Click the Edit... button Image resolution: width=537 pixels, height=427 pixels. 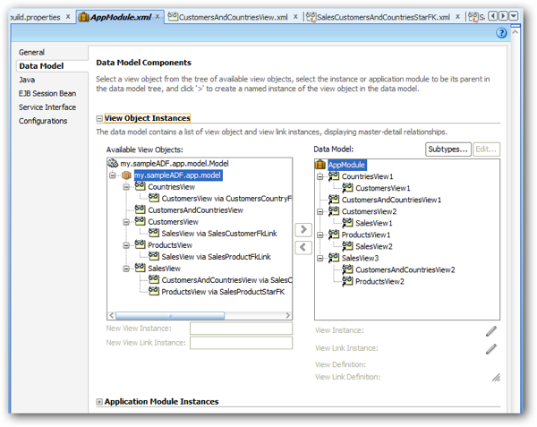click(486, 149)
